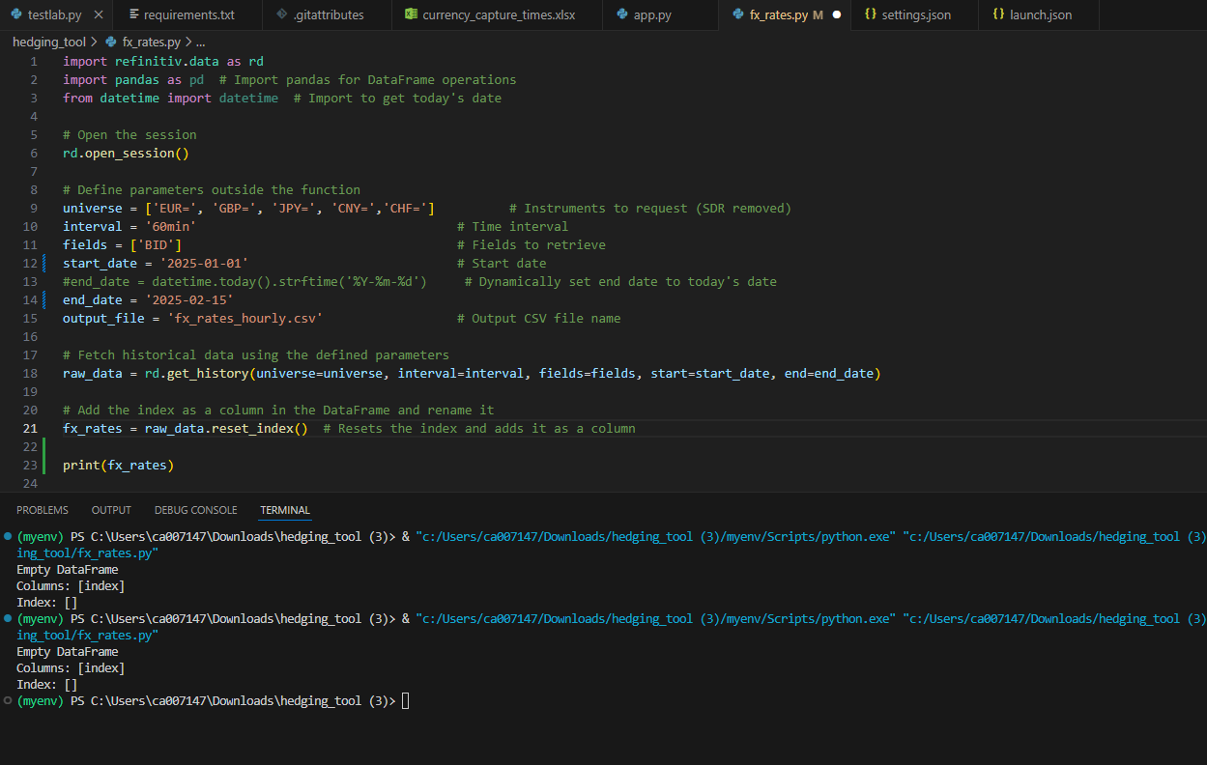The width and height of the screenshot is (1207, 765).
Task: Click the last 'Index: []' terminal line
Action: pyautogui.click(x=47, y=684)
